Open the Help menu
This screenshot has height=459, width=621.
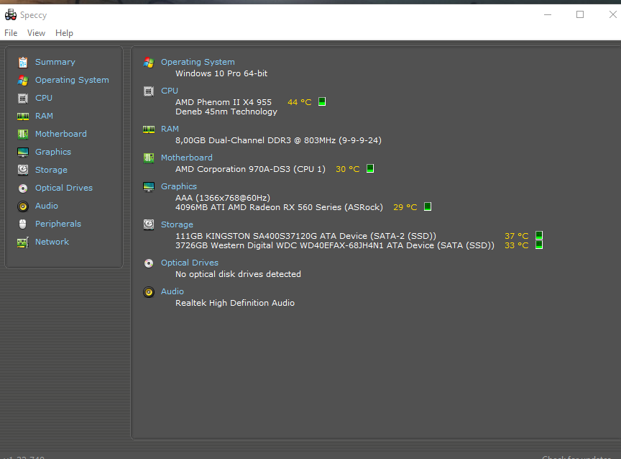click(64, 33)
